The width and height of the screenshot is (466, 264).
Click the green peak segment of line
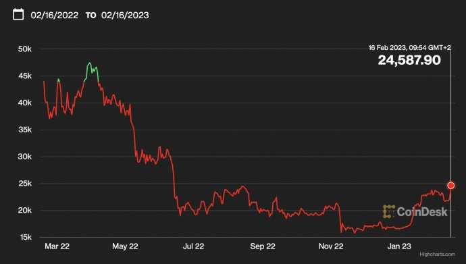[x=92, y=71]
